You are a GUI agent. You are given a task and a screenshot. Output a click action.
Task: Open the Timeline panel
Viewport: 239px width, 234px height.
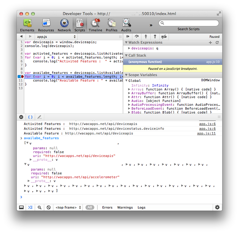pos(95,25)
